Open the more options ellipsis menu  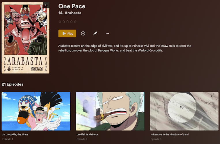click(x=107, y=33)
